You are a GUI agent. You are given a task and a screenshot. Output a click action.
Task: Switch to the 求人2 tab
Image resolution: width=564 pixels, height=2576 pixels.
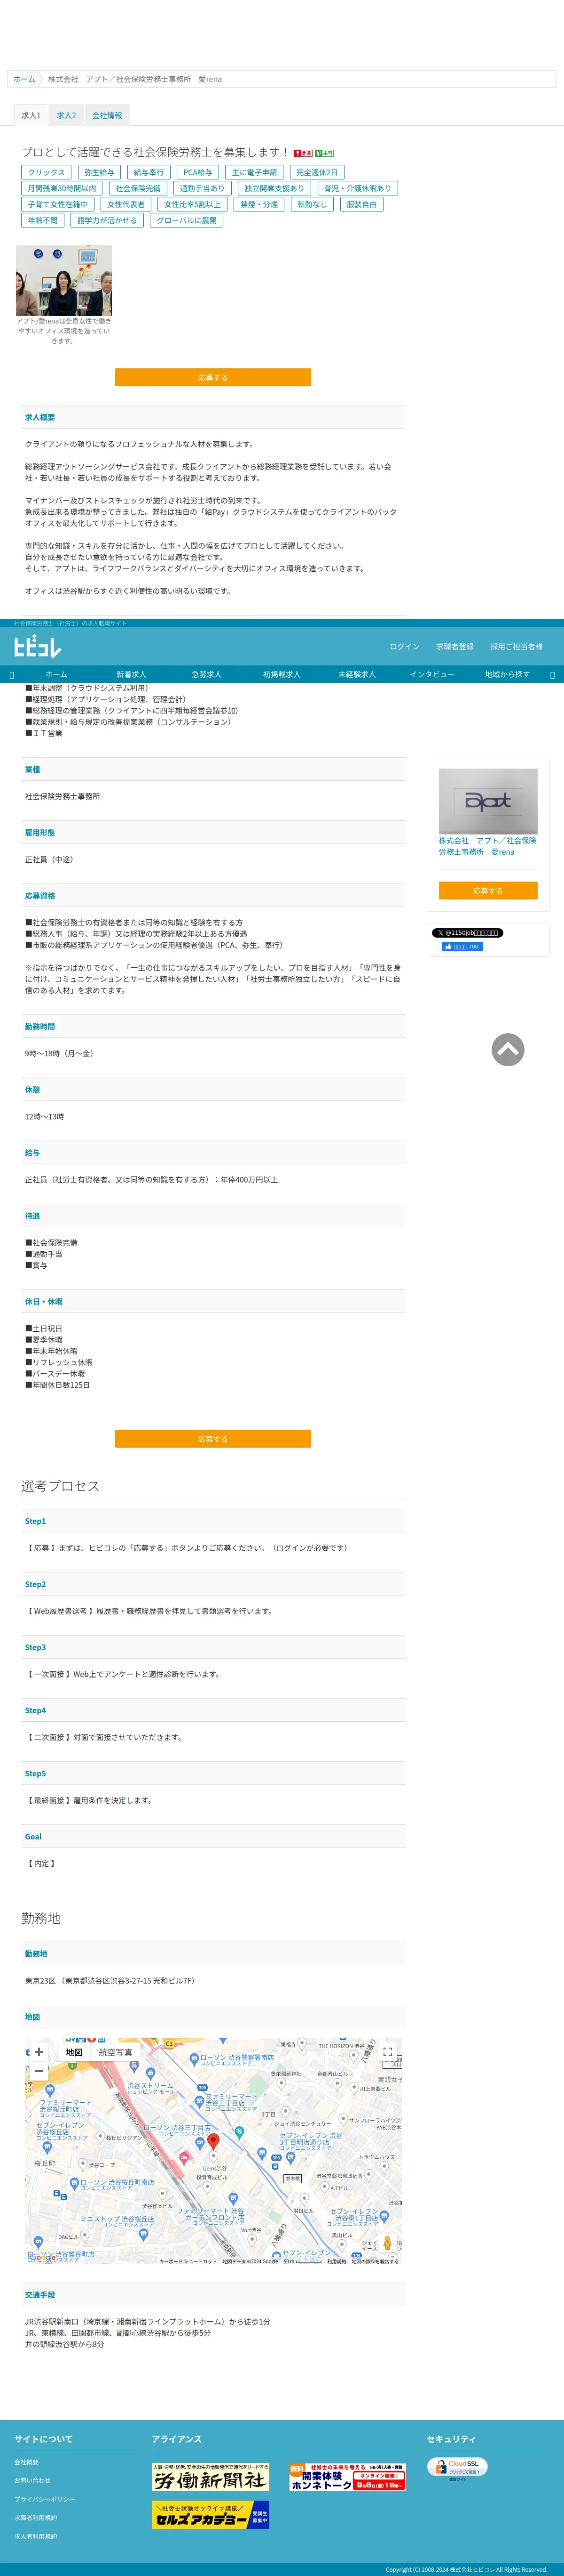[66, 115]
